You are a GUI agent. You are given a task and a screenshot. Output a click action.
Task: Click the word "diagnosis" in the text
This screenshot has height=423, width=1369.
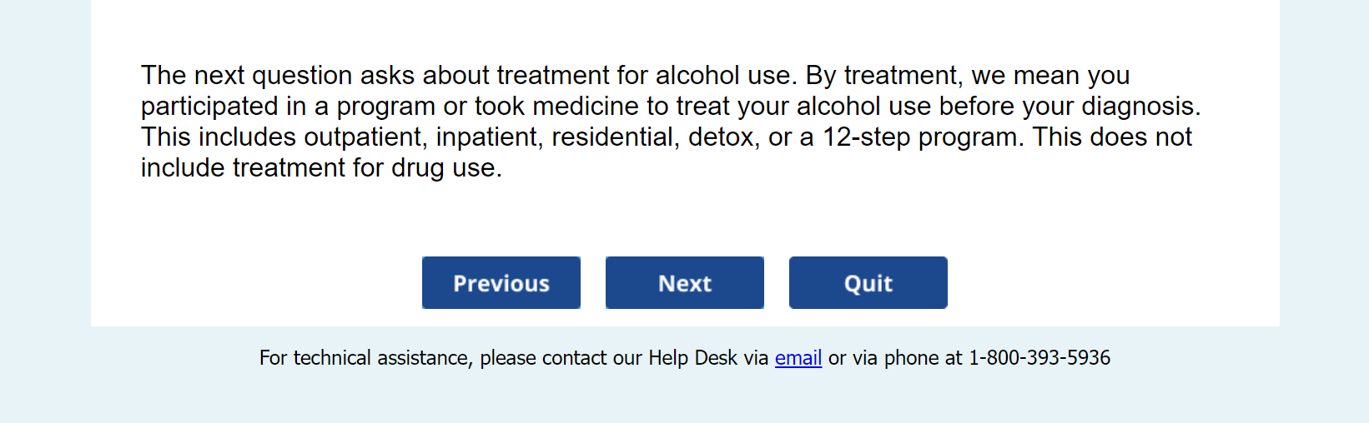tap(1139, 107)
